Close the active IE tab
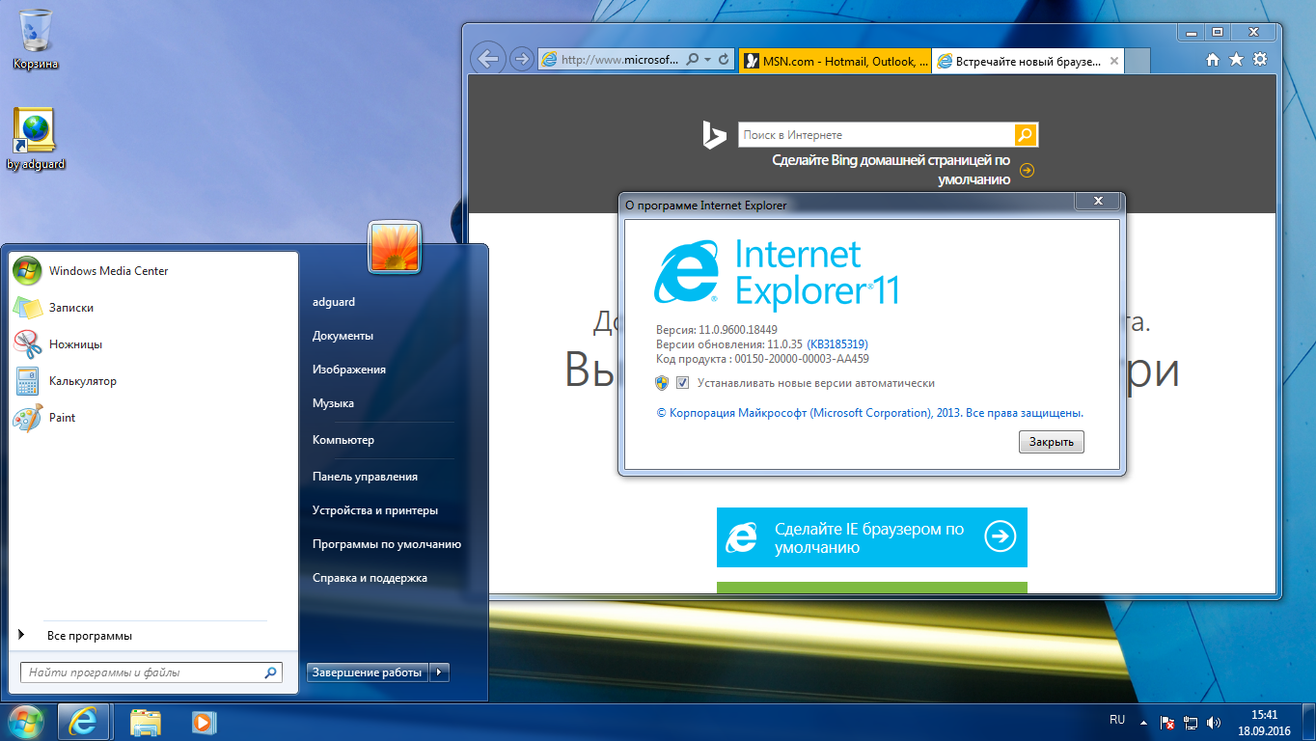Viewport: 1316px width, 741px height. (1114, 61)
